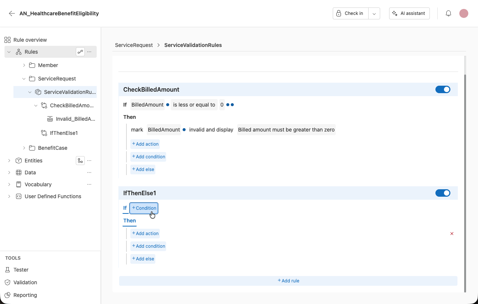Open the Tester tool
The width and height of the screenshot is (478, 304).
21,270
